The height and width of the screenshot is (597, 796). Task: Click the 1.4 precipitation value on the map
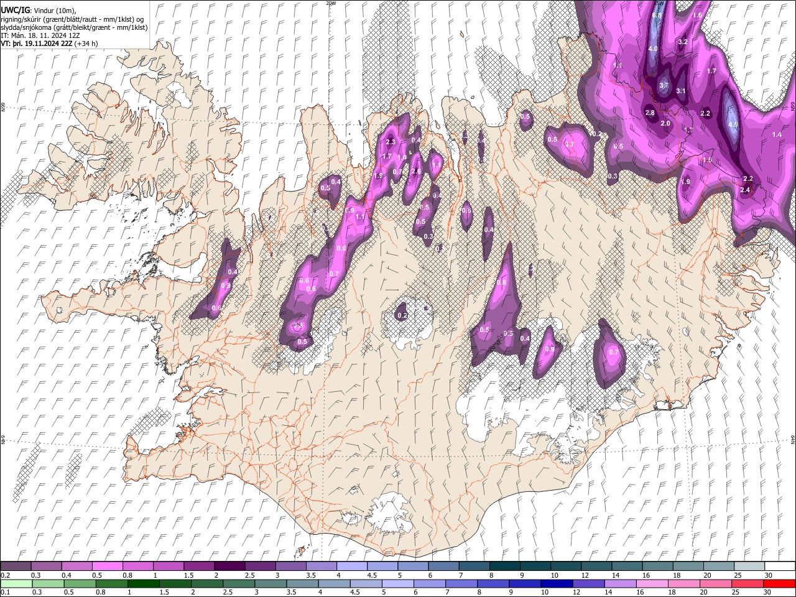[x=777, y=134]
